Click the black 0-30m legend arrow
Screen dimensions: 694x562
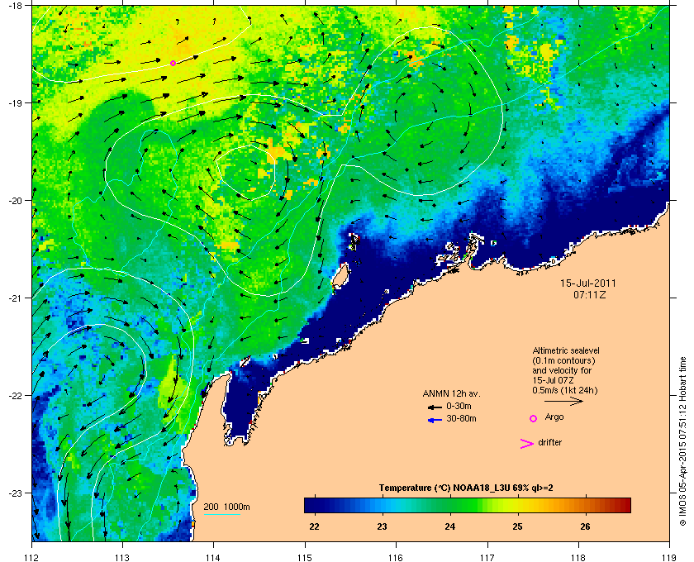(435, 407)
